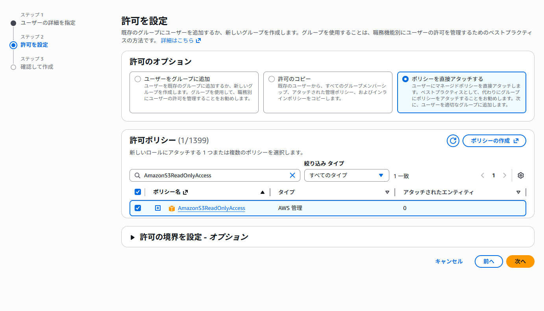The width and height of the screenshot is (544, 311).
Task: Go to next page chevron
Action: 505,175
